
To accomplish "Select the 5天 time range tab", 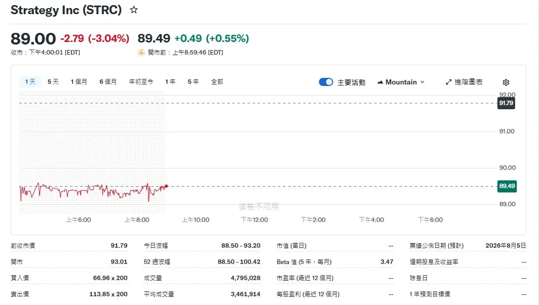I will pos(53,81).
